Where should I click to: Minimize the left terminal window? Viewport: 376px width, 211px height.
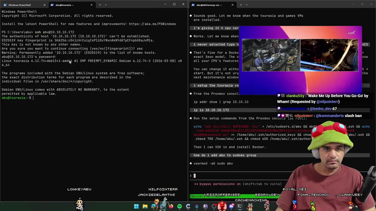(165, 4)
